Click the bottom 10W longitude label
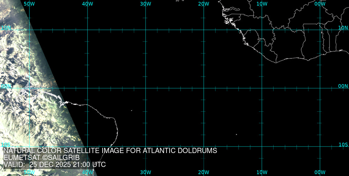Viewport: 349px width, 176px height. coord(262,172)
